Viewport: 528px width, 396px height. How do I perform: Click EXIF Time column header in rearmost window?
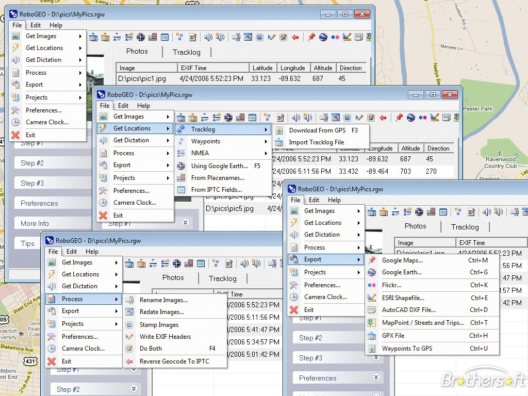click(x=213, y=68)
